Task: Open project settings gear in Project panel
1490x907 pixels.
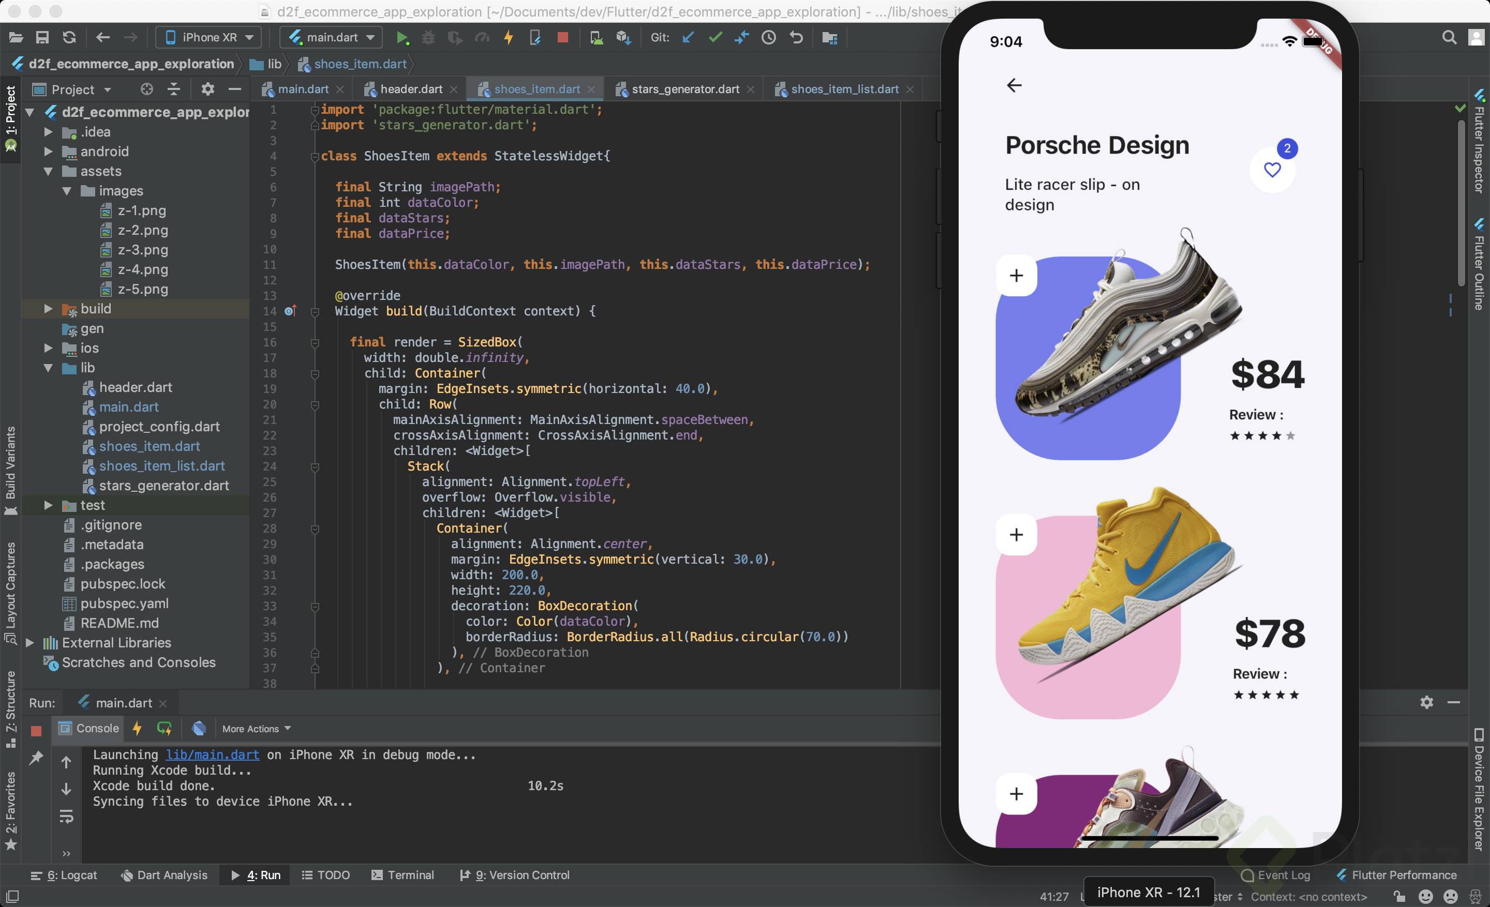Action: pos(207,89)
